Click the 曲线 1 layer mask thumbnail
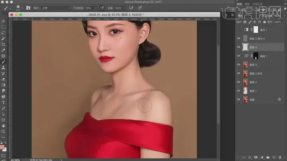 [x=256, y=56]
